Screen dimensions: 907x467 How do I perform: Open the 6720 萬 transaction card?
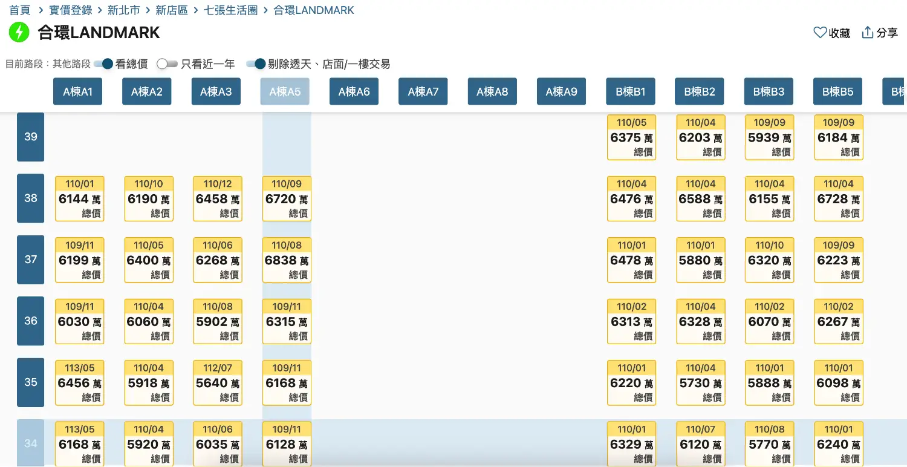point(287,198)
